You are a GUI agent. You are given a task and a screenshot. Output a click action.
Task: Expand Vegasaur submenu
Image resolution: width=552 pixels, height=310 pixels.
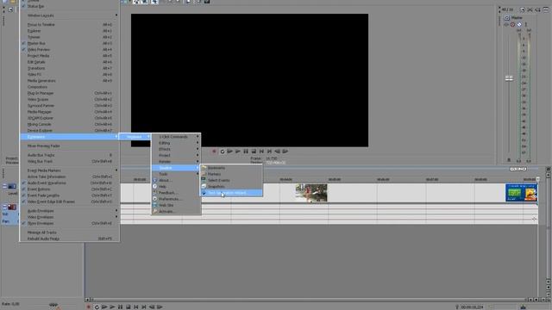pos(135,137)
